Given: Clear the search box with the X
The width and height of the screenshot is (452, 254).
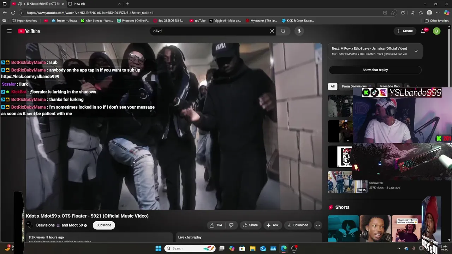Looking at the screenshot, I should (x=272, y=31).
